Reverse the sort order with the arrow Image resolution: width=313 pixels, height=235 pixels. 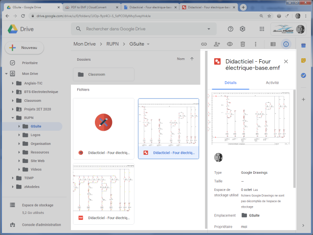click(192, 59)
